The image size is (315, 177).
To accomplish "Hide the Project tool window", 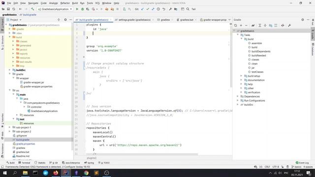I will (x=70, y=20).
